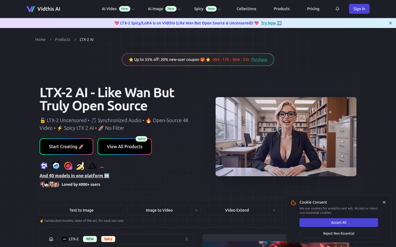Dismiss the Cookie Consent popup with X
396x247 pixels.
tap(384, 202)
